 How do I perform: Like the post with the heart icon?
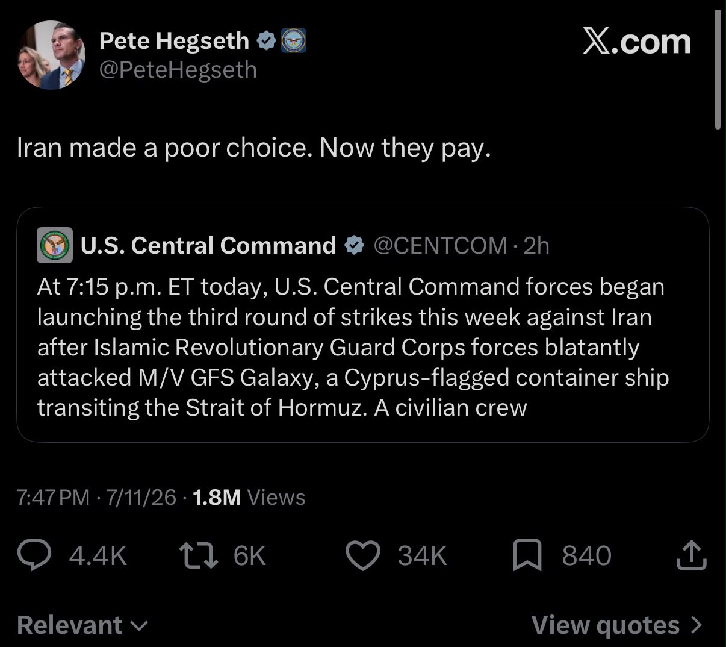[x=362, y=555]
